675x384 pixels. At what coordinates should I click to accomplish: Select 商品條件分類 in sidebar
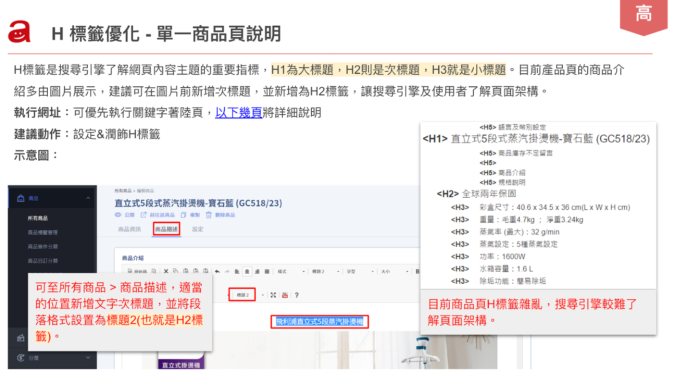43,247
